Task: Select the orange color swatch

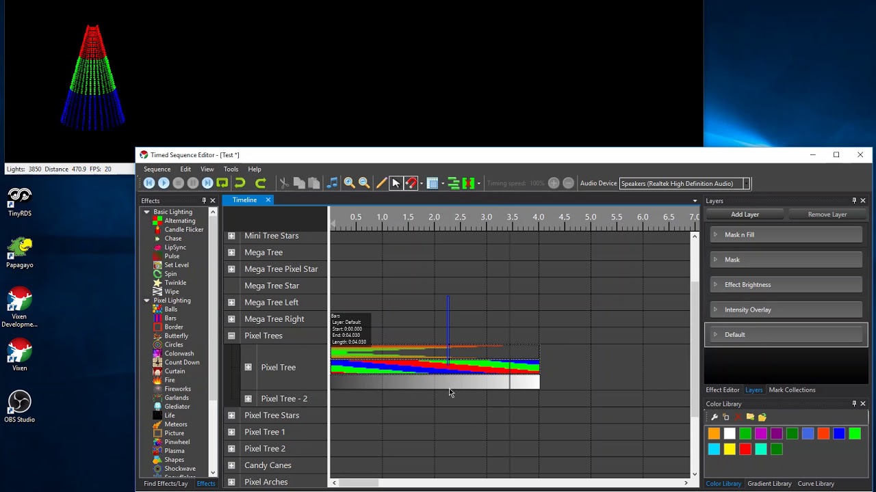Action: [714, 433]
